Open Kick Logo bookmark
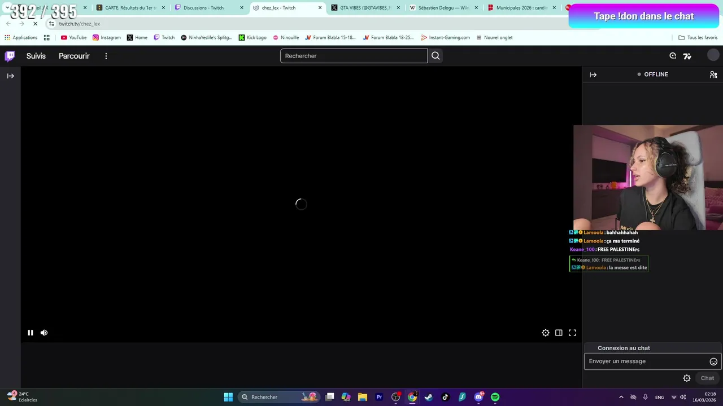 click(x=252, y=38)
